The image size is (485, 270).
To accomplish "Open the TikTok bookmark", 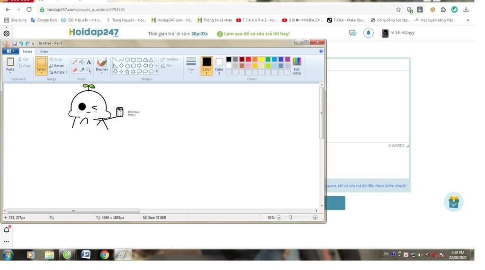I will [x=346, y=20].
